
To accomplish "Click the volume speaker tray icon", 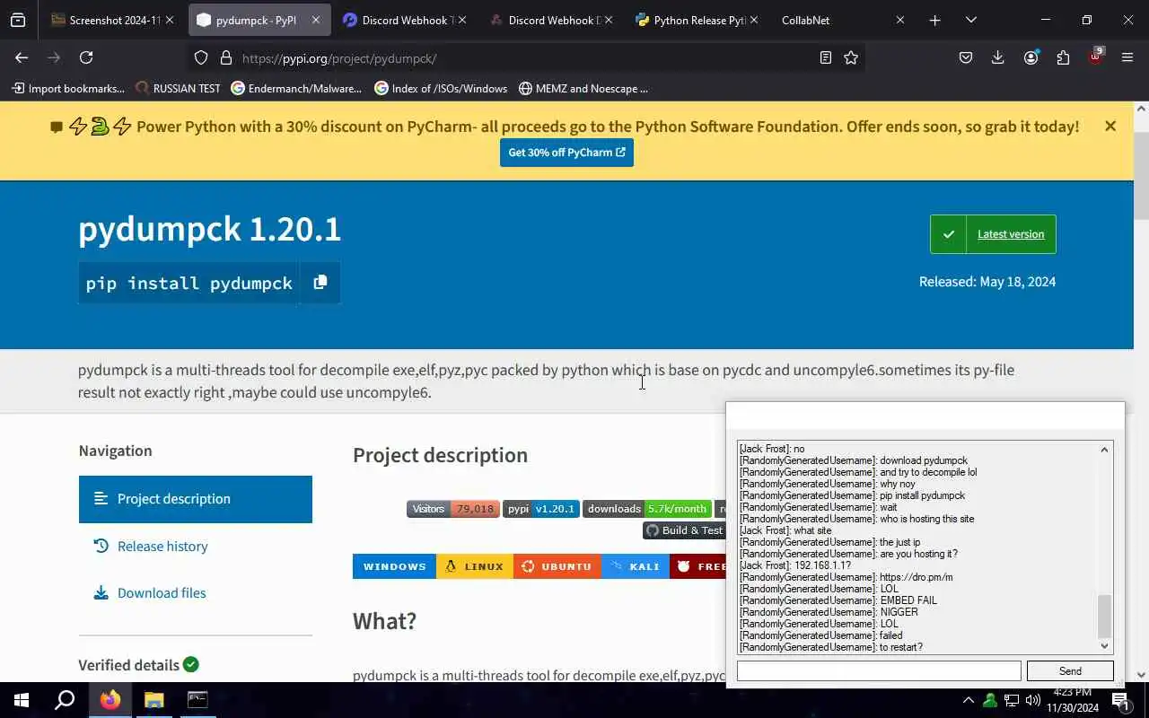I will [1032, 700].
